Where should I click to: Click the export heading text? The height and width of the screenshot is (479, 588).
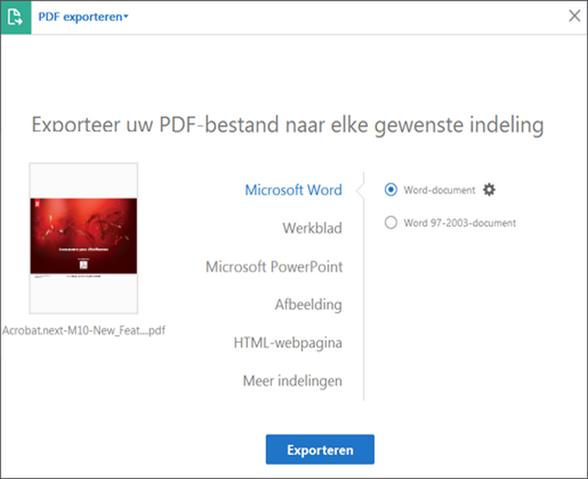click(287, 125)
